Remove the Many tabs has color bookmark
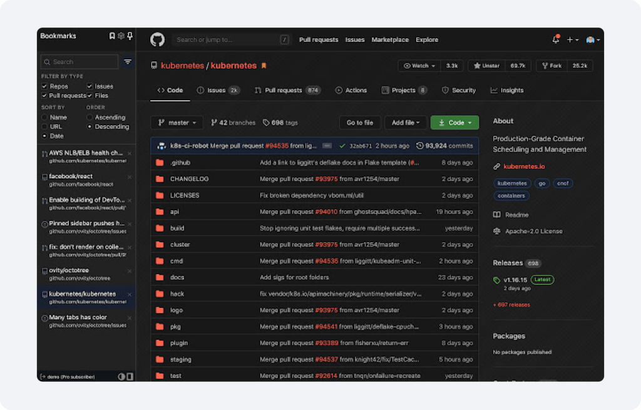This screenshot has height=410, width=641. [x=130, y=318]
